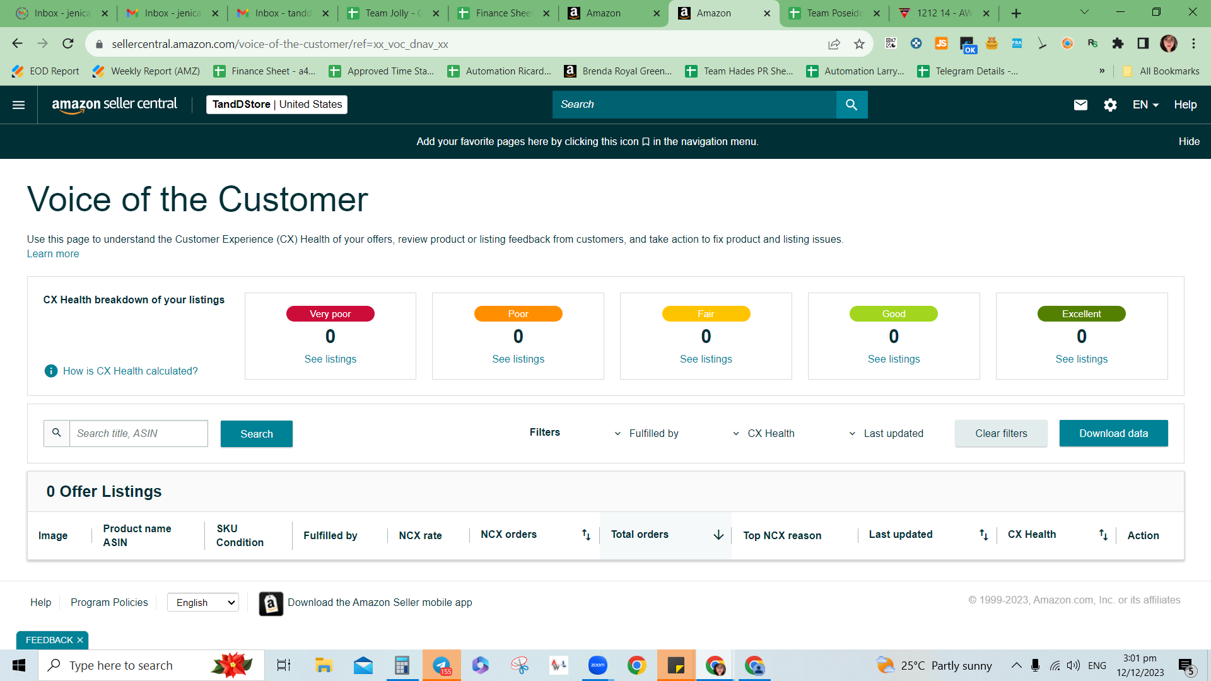The height and width of the screenshot is (681, 1211).
Task: Open the Learn more link
Action: click(53, 253)
